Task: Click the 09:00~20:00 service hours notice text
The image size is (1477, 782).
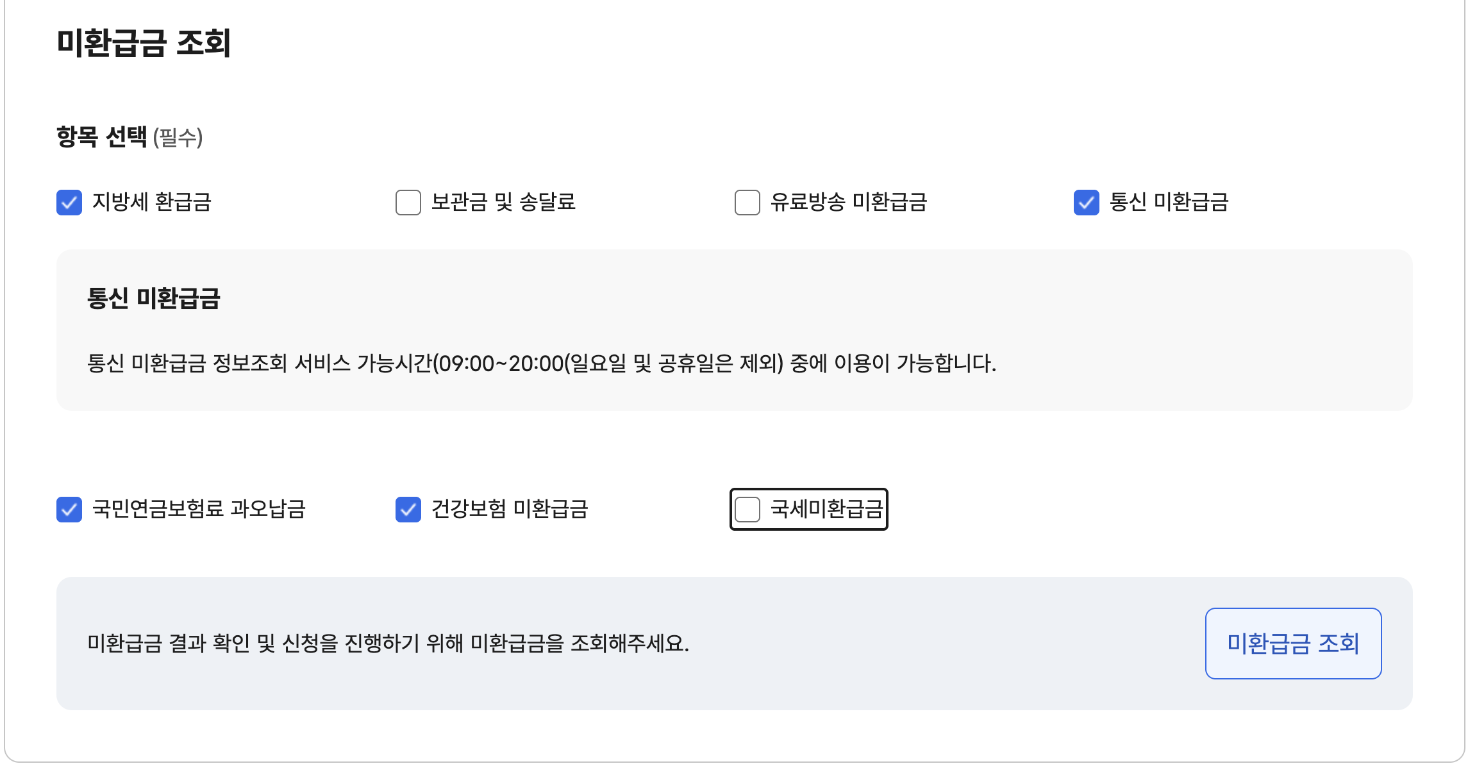Action: point(542,363)
